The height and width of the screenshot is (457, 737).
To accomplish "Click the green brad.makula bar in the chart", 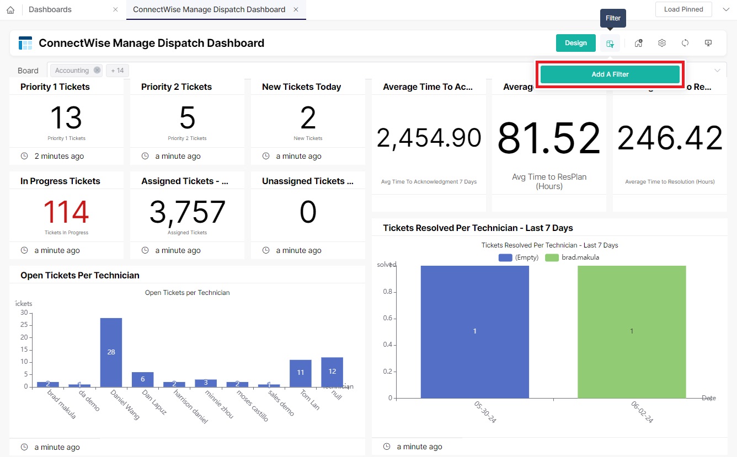I will 632,331.
